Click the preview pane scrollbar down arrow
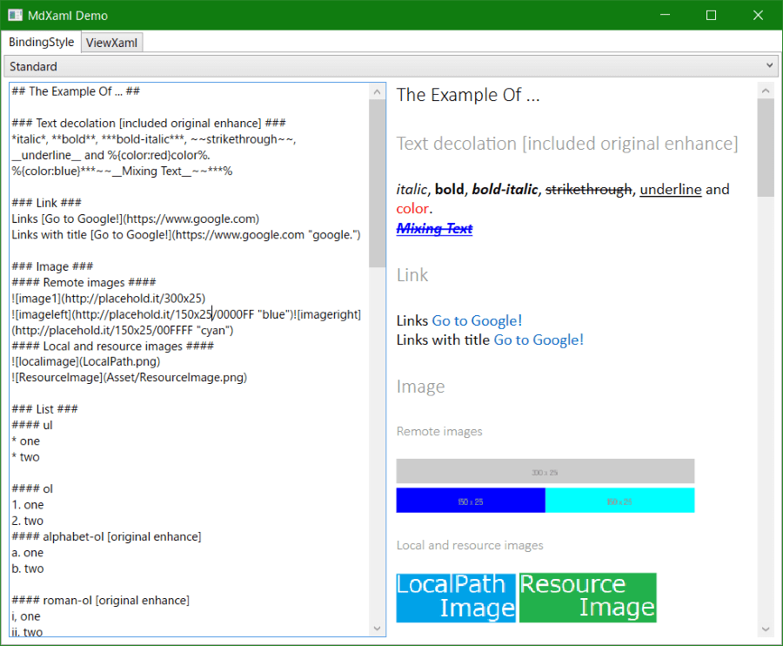Viewport: 783px width, 646px height. coord(766,629)
